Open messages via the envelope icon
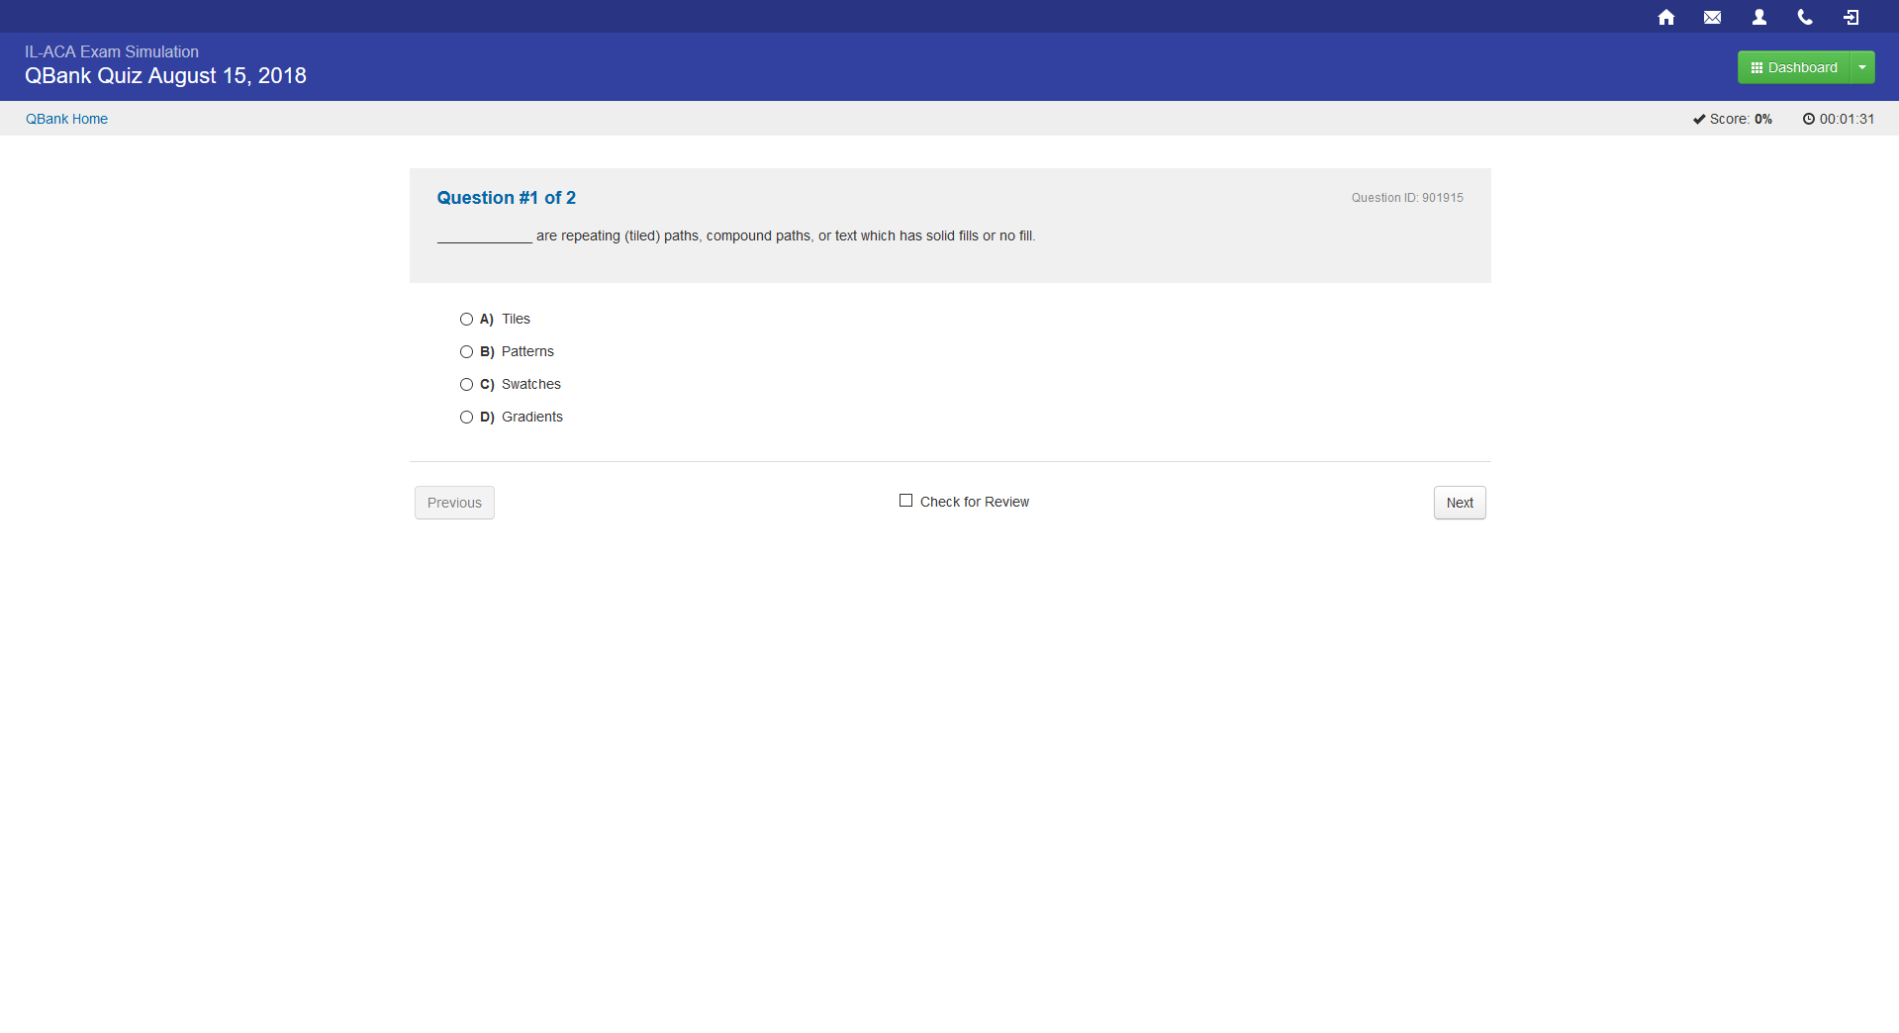 point(1712,17)
